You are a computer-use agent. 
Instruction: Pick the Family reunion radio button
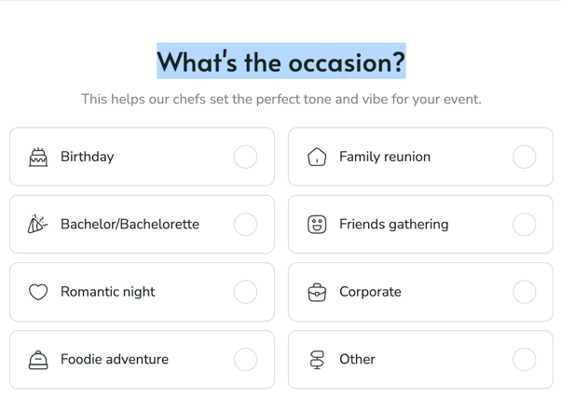tap(524, 157)
